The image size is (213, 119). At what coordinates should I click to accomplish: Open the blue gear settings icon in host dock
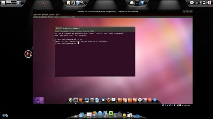pos(100,113)
